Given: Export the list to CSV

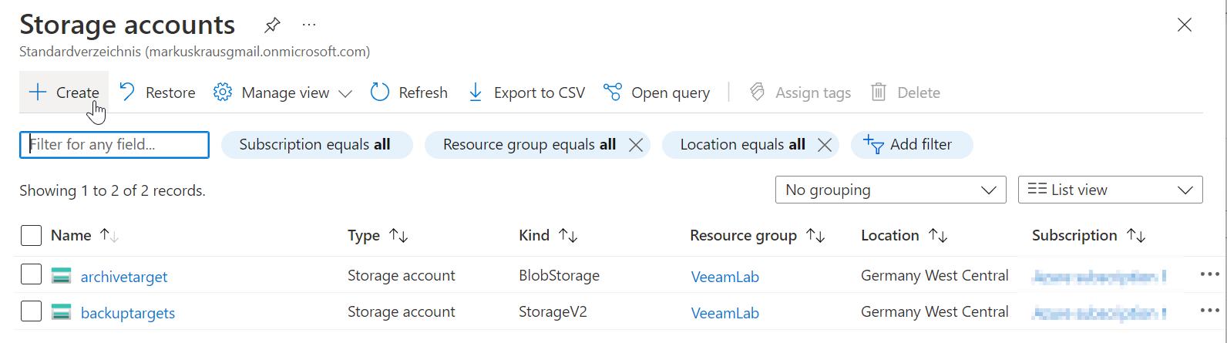Looking at the screenshot, I should coord(526,92).
